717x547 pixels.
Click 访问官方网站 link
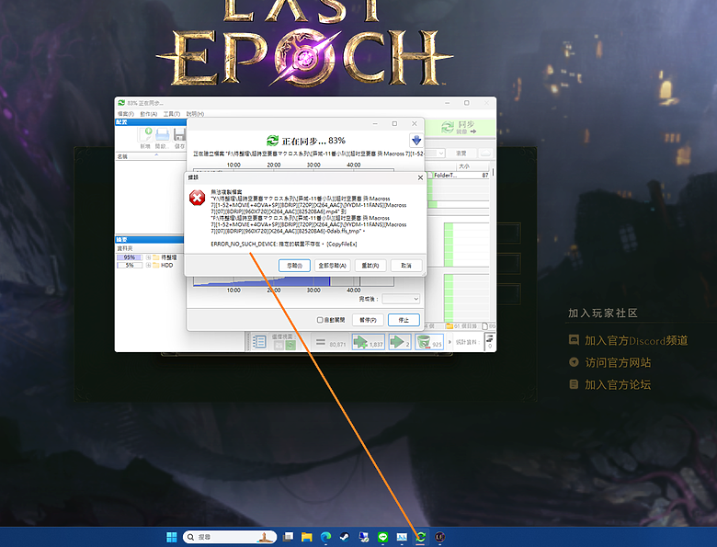tap(618, 363)
